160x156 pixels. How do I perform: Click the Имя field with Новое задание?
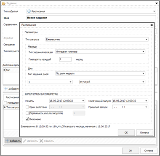pos(91,18)
